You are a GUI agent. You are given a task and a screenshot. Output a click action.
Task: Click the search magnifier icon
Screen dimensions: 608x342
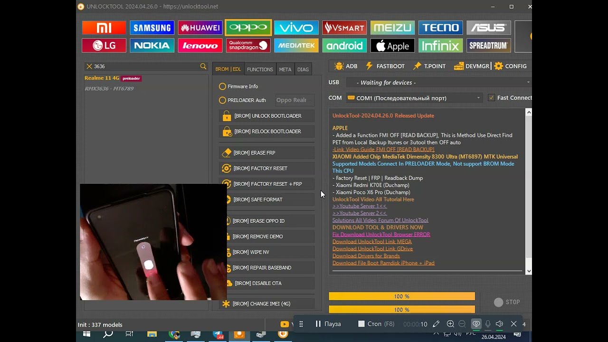pyautogui.click(x=203, y=66)
